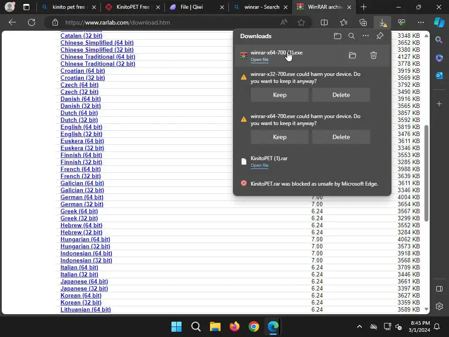
Task: Open profile avatar in title bar
Action: point(10,7)
